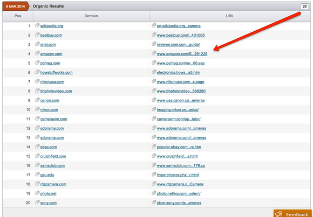Open external icon beside reviews.cnet.com URL
Viewport: 313px width, 217px height.
(x=154, y=44)
